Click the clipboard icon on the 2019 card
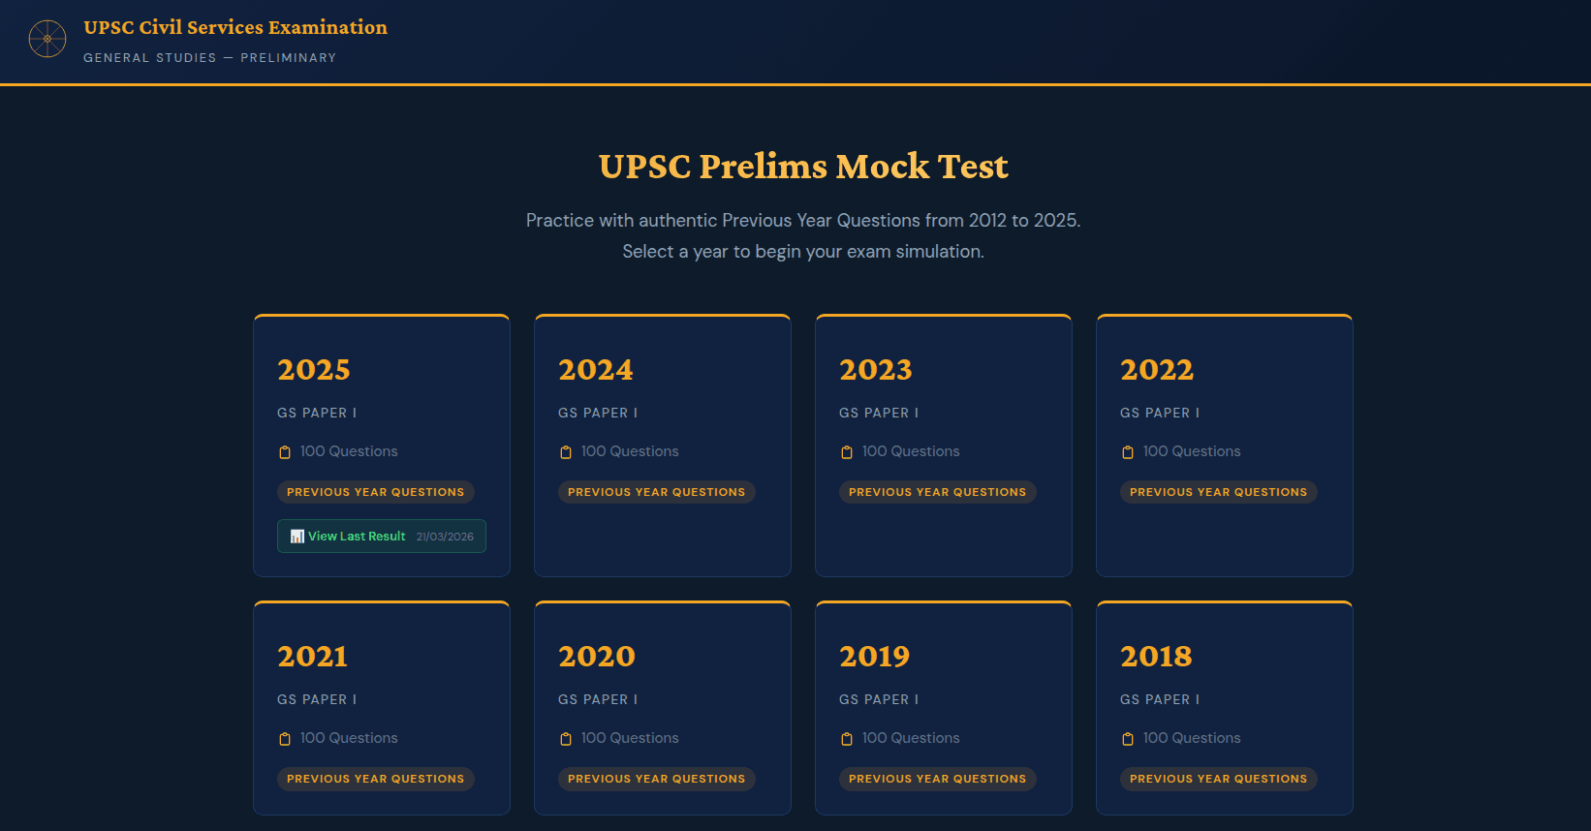 pyautogui.click(x=847, y=737)
